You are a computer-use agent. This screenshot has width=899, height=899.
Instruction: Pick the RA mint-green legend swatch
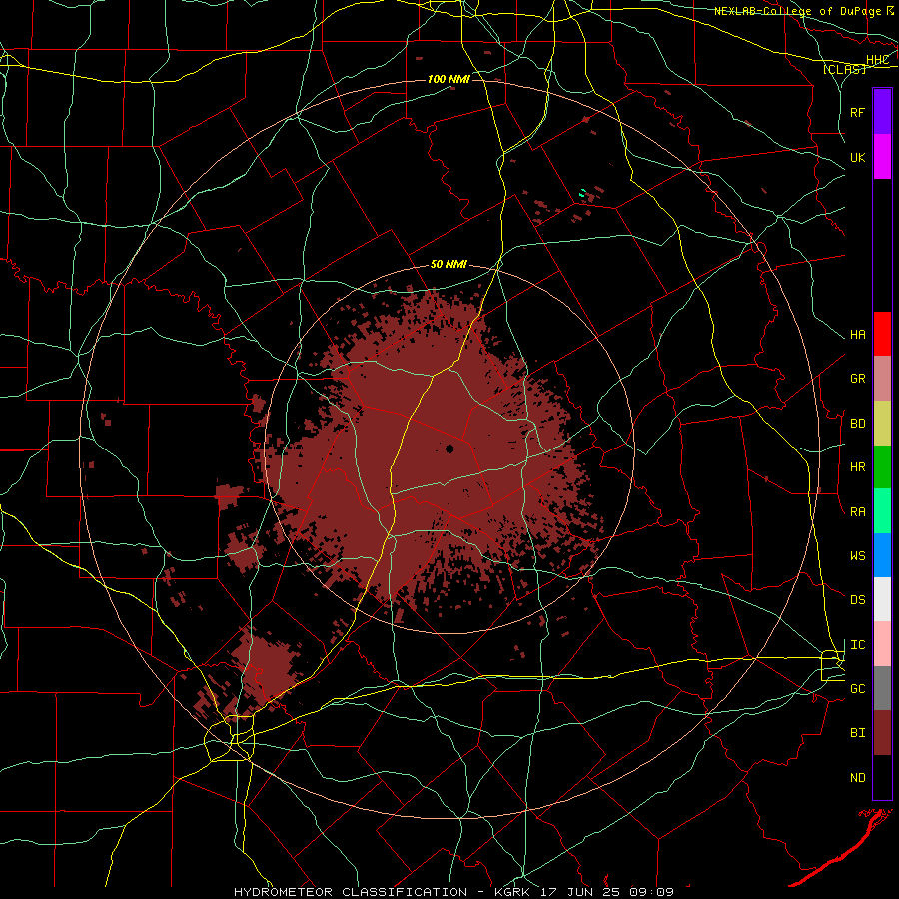coord(882,511)
